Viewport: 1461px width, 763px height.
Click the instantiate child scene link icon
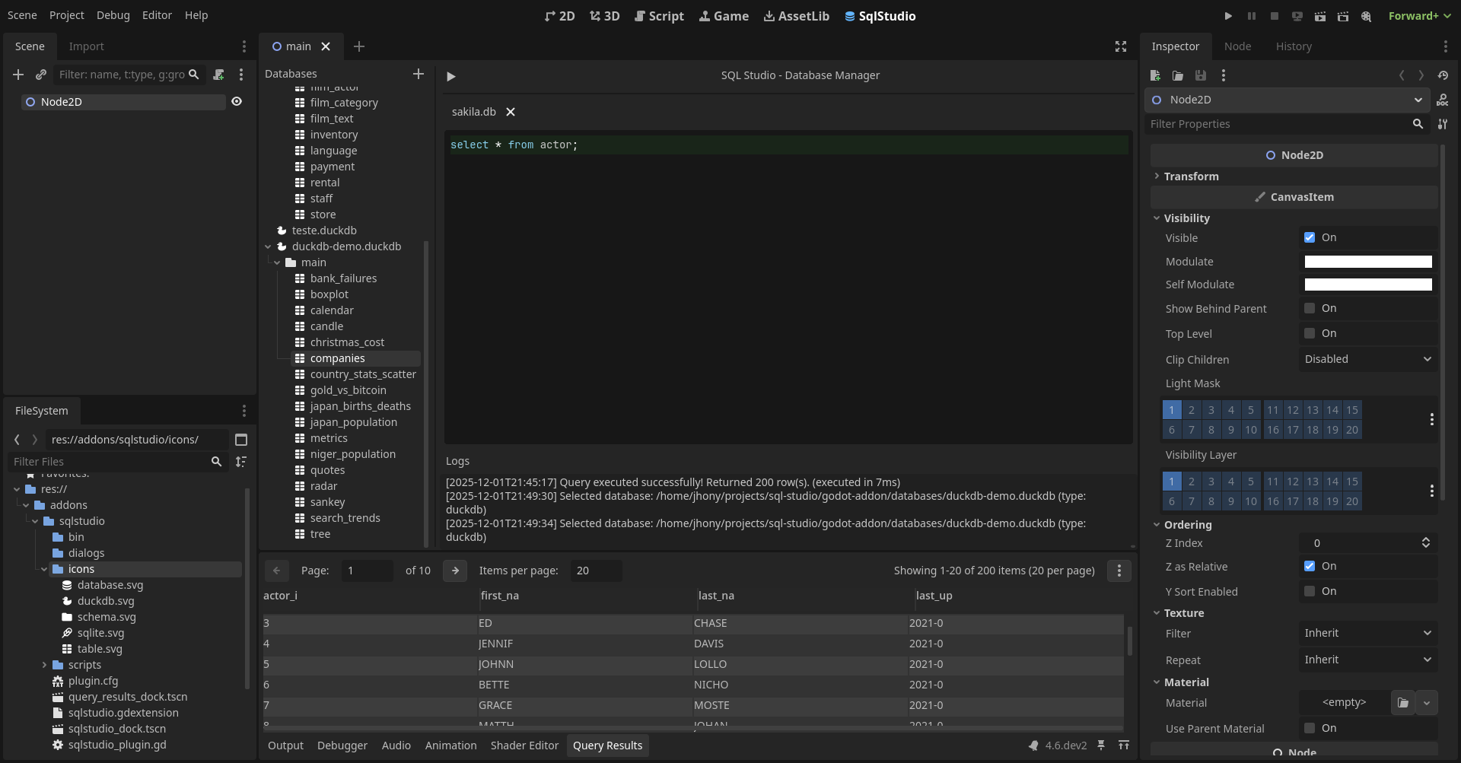click(x=41, y=75)
